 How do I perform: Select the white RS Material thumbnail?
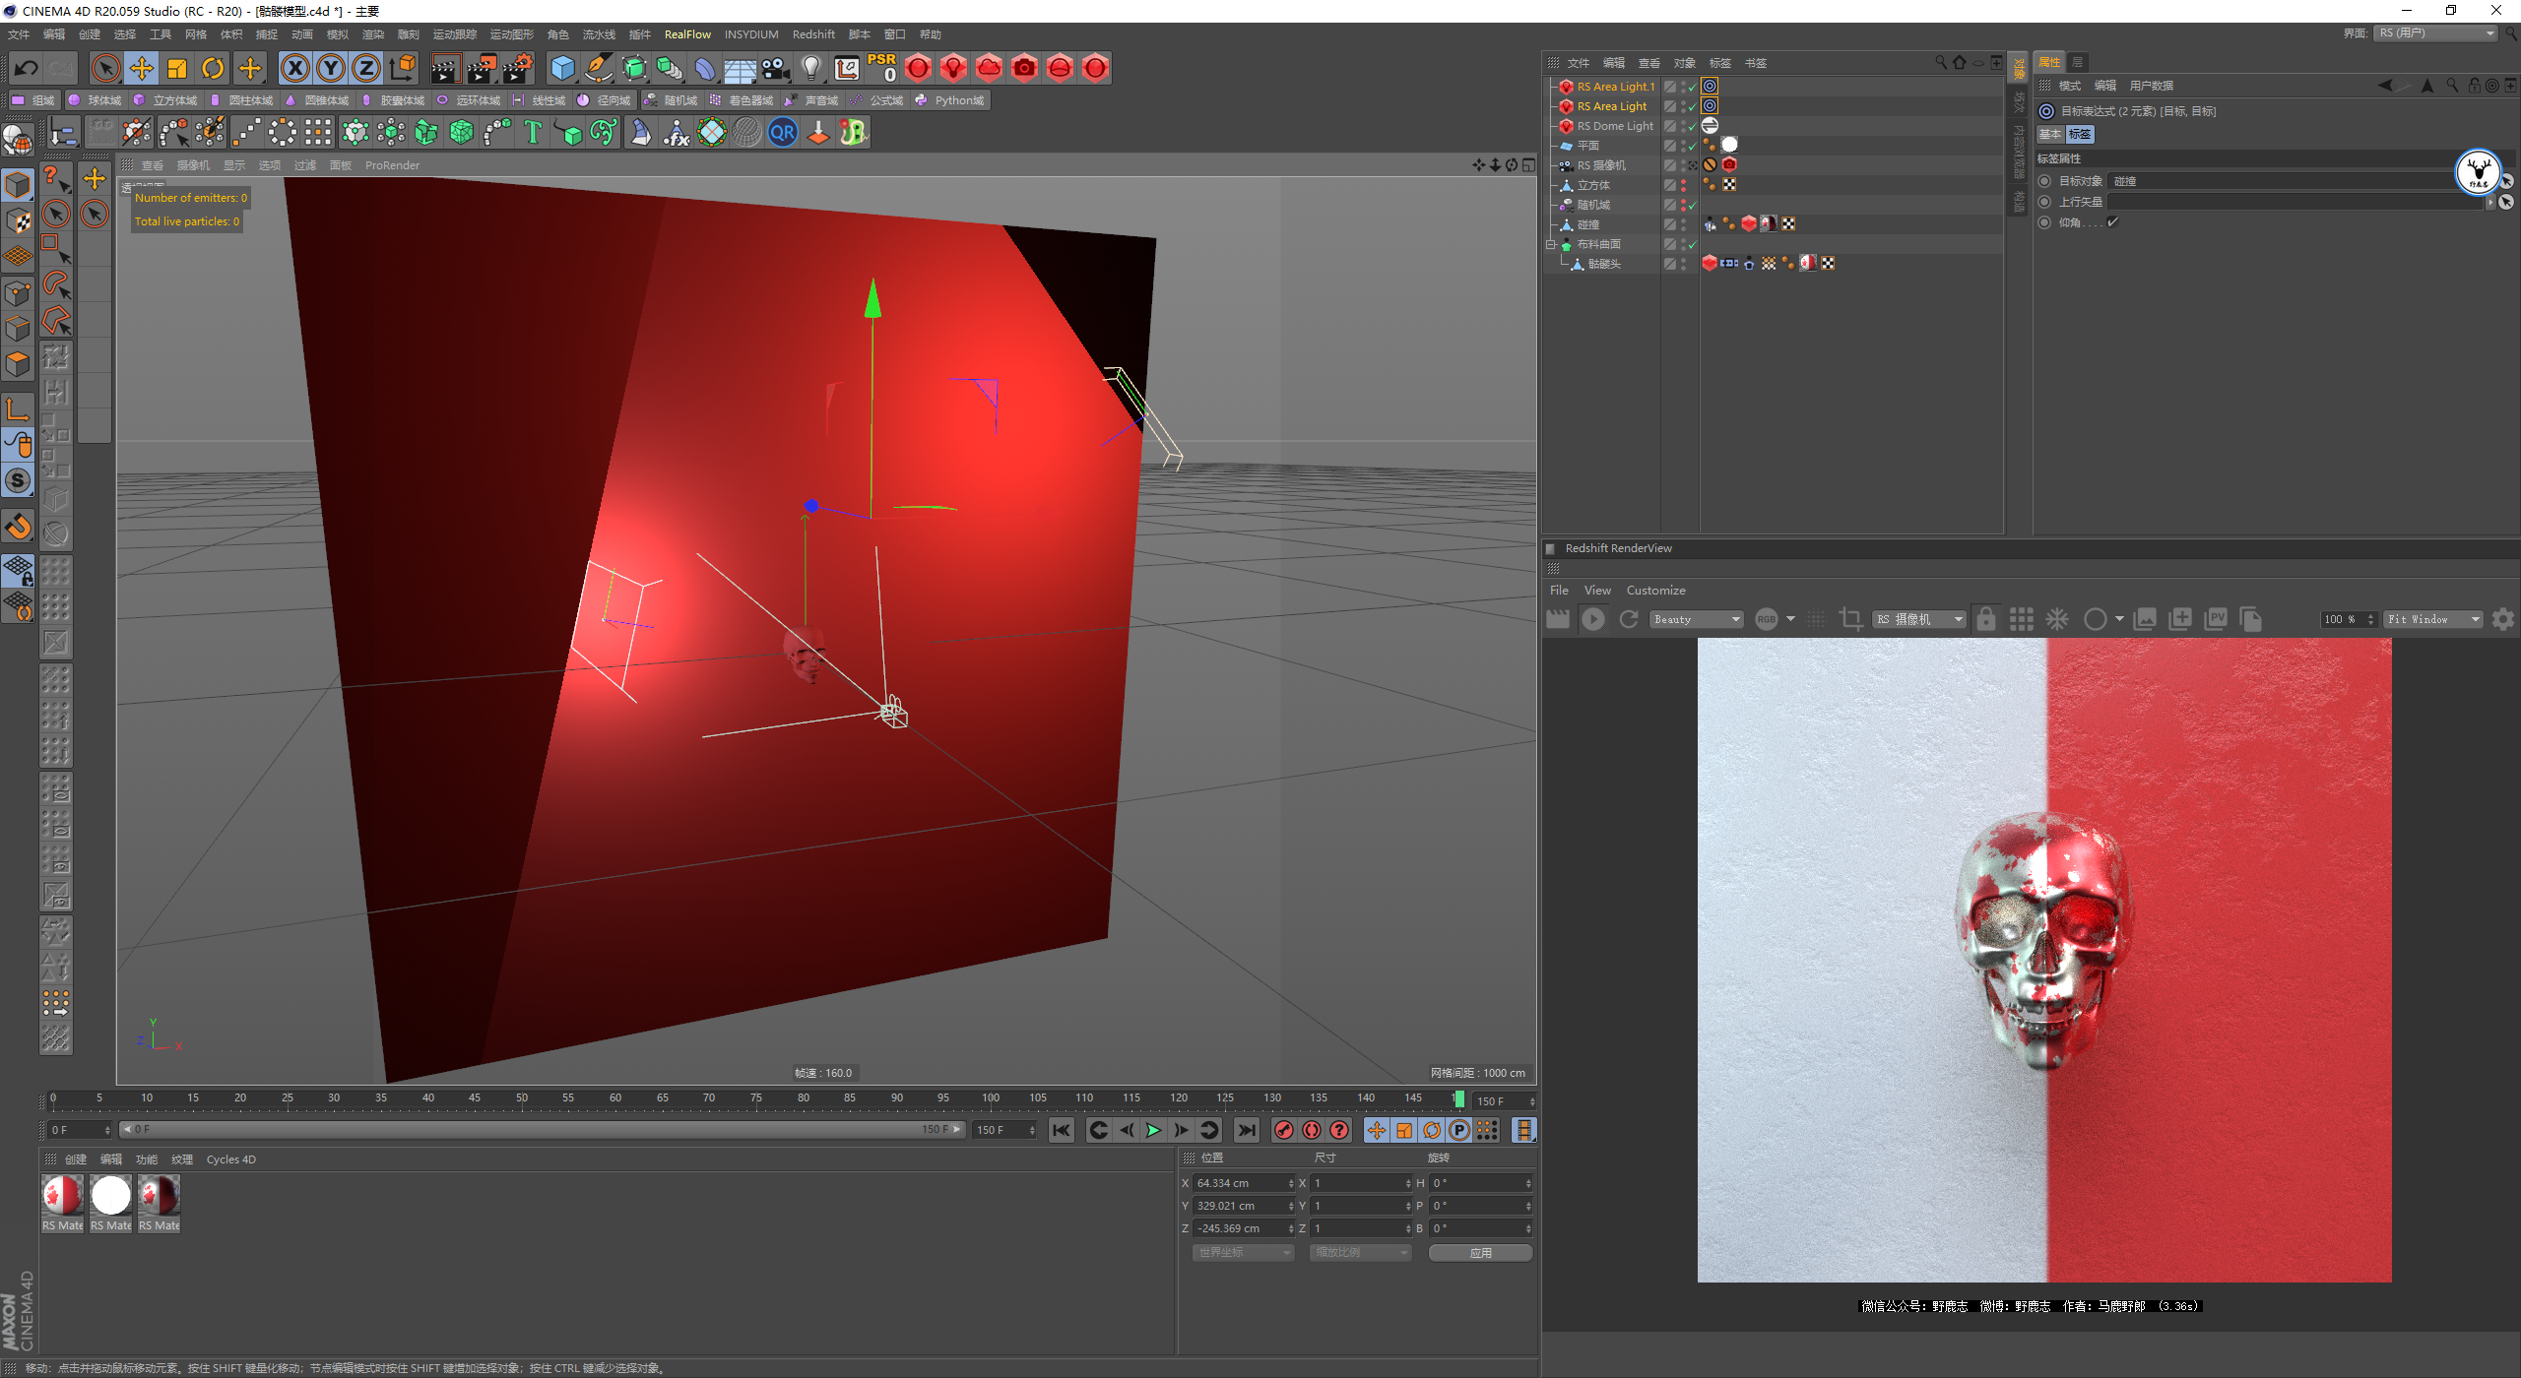(x=110, y=1196)
